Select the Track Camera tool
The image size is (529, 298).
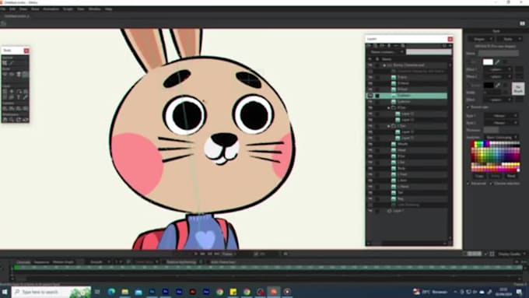(5, 109)
